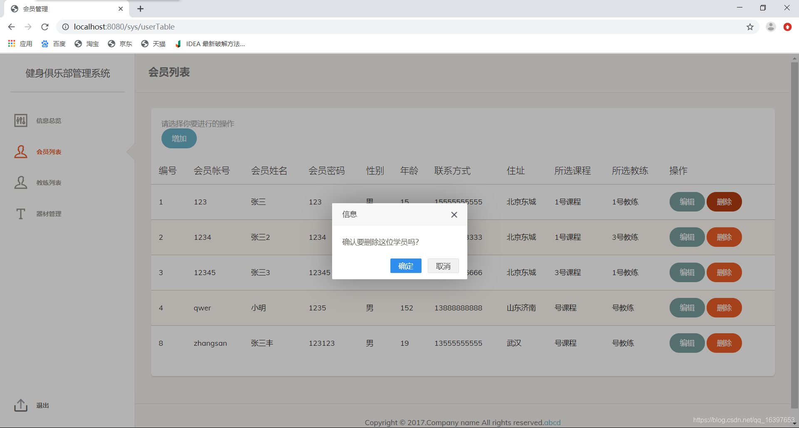This screenshot has width=799, height=428.
Task: Go to 器材管理 menu item
Action: pos(49,214)
